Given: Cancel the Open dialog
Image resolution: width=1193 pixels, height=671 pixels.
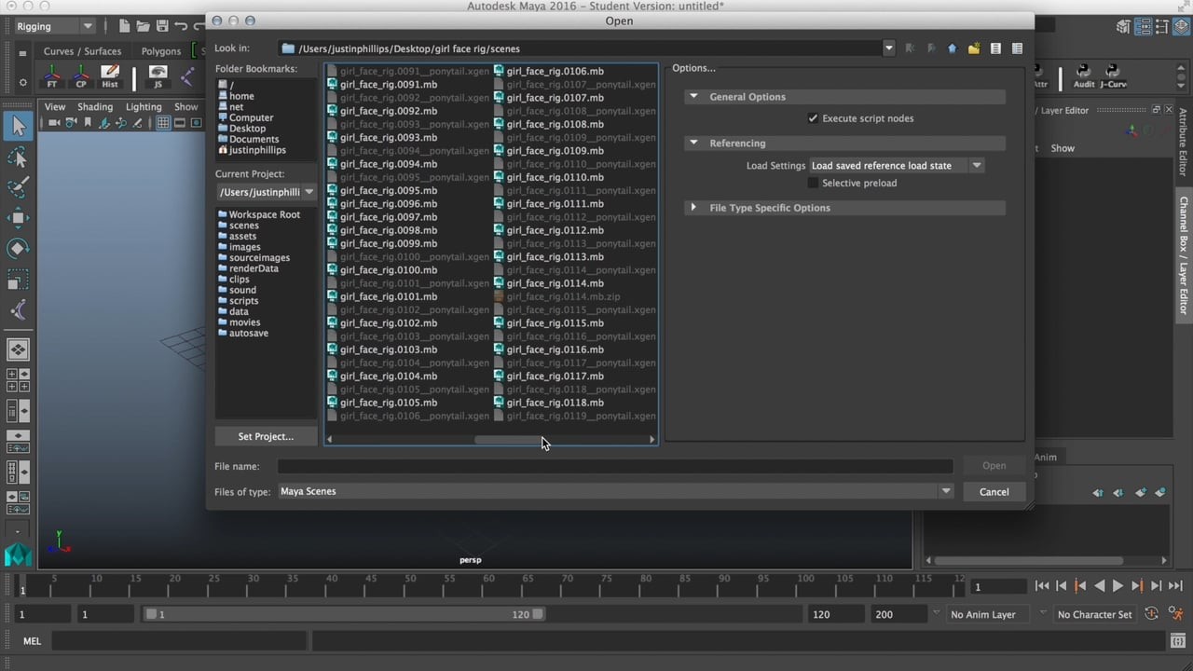Looking at the screenshot, I should (x=994, y=491).
